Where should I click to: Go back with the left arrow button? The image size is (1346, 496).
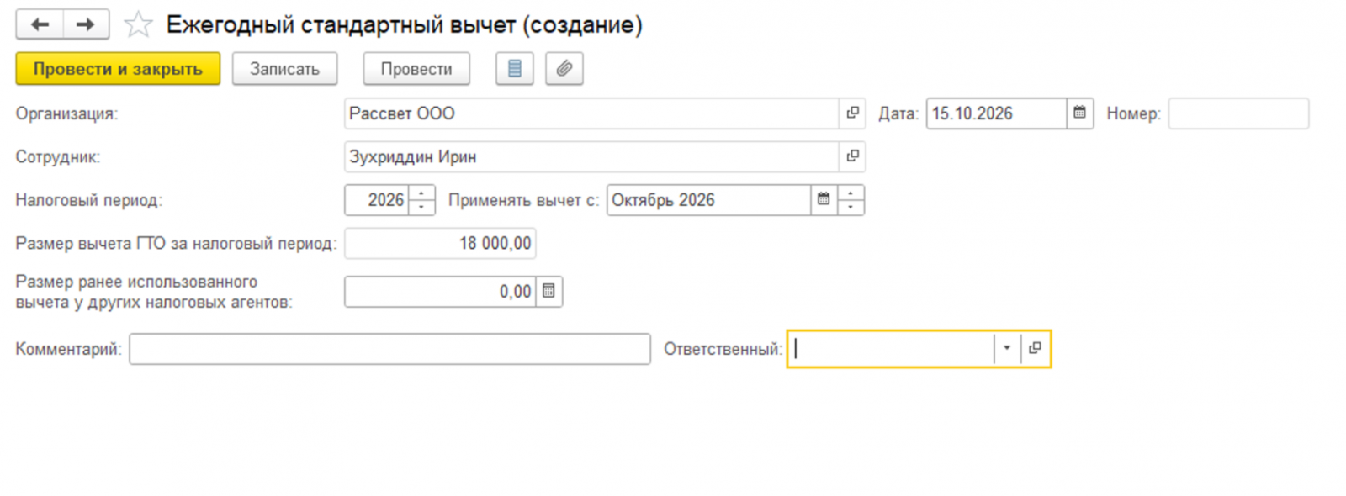tap(40, 25)
